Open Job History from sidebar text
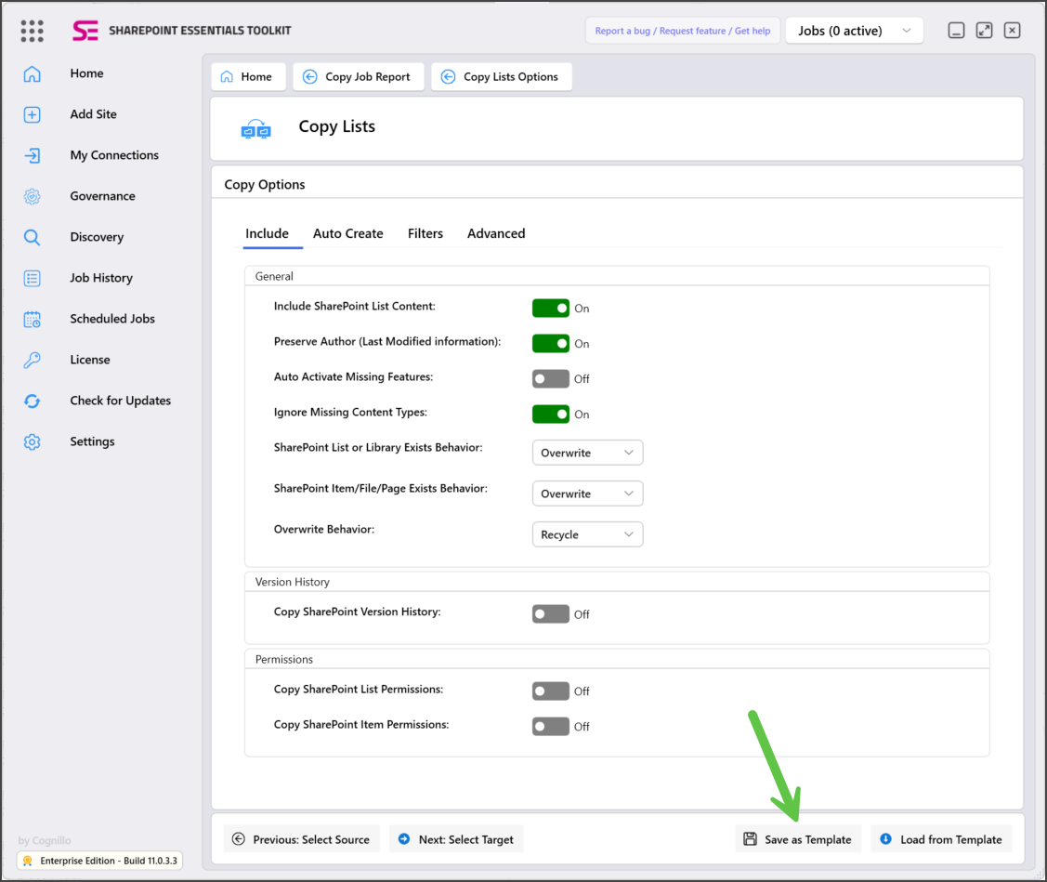 pyautogui.click(x=101, y=278)
